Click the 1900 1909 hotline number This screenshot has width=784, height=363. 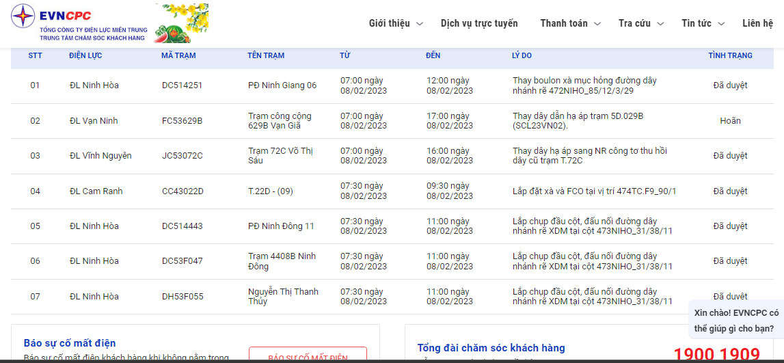click(716, 354)
